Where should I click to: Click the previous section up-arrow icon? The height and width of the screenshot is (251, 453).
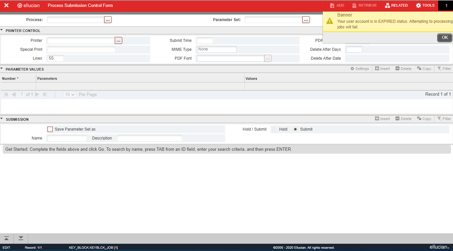coord(7,238)
